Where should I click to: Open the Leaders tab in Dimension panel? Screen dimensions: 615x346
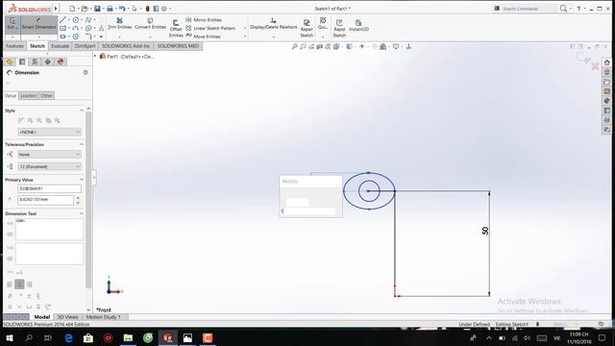(28, 96)
